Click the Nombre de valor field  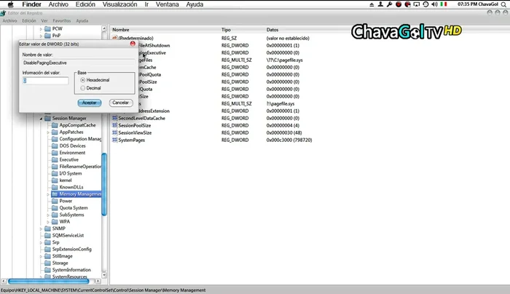point(79,63)
